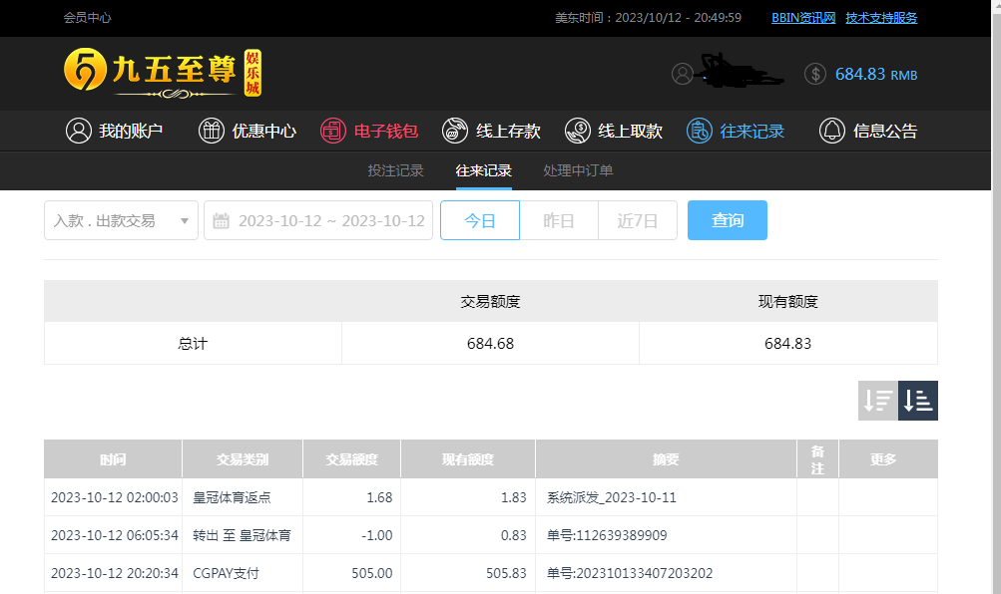1001x594 pixels.
Task: Select 今日 date filter
Action: (x=480, y=220)
